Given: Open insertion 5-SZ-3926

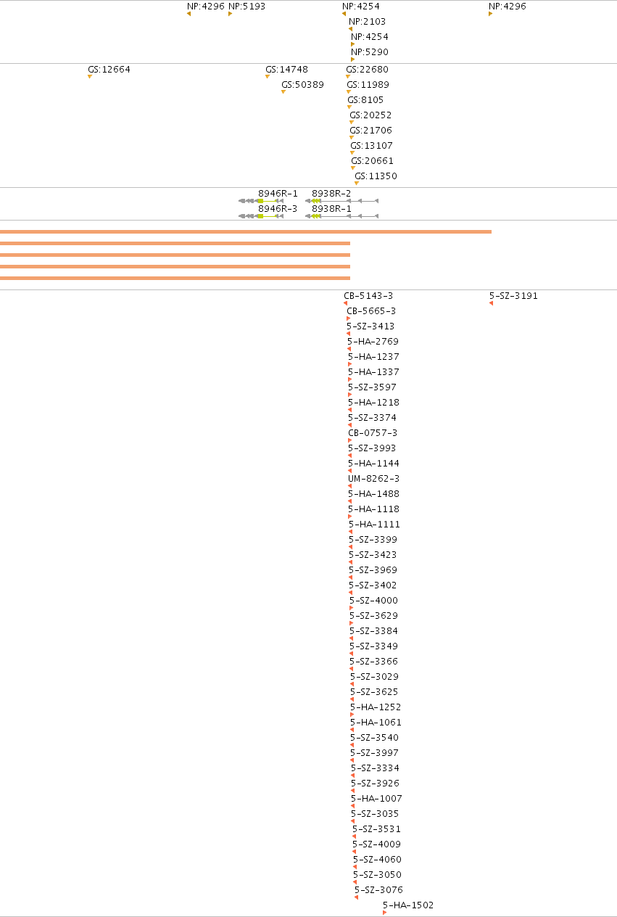Looking at the screenshot, I should (x=375, y=784).
